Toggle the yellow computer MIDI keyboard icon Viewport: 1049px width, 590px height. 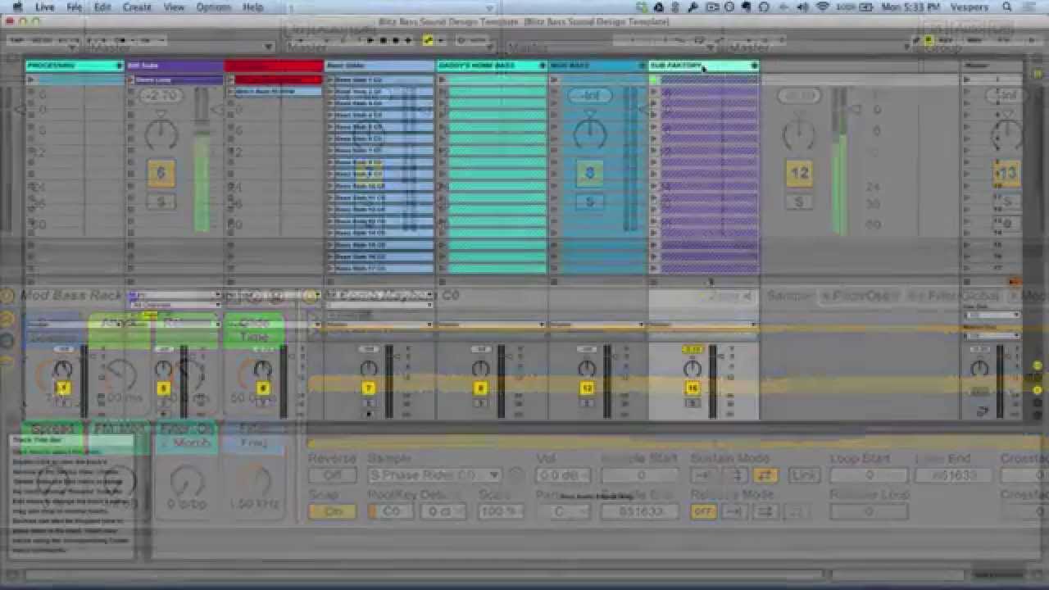pyautogui.click(x=929, y=39)
